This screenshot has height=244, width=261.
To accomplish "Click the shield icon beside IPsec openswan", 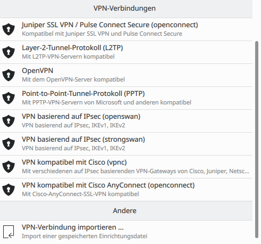I will tap(9, 121).
